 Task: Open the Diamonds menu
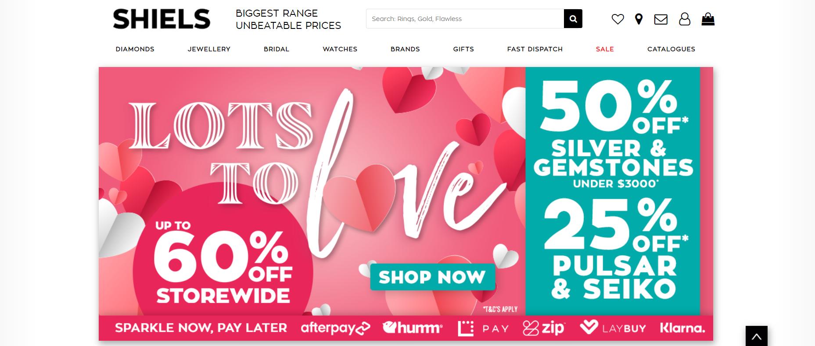[135, 49]
